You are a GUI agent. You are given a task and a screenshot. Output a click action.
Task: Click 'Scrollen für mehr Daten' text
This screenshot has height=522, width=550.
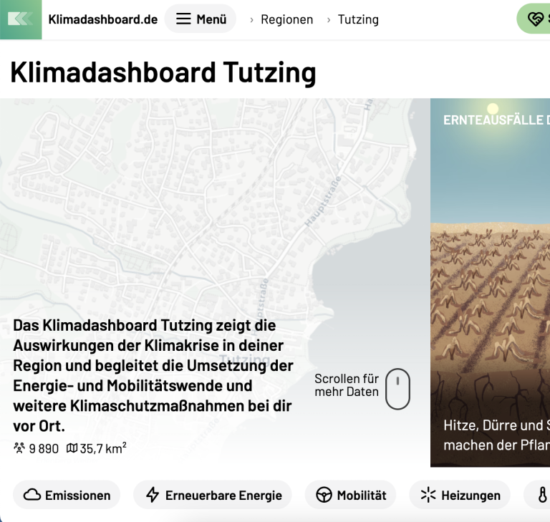coord(347,385)
